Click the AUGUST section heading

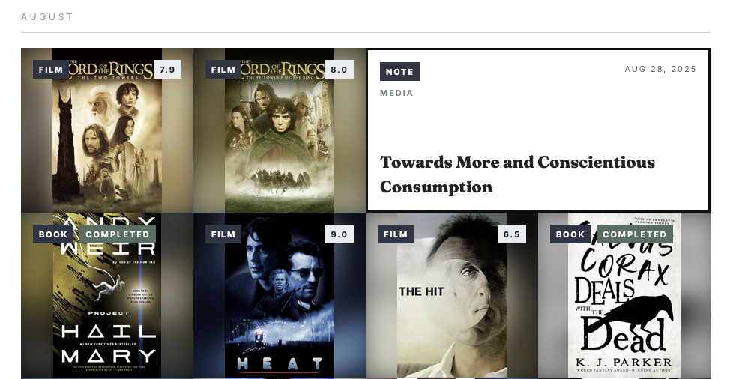coord(47,17)
